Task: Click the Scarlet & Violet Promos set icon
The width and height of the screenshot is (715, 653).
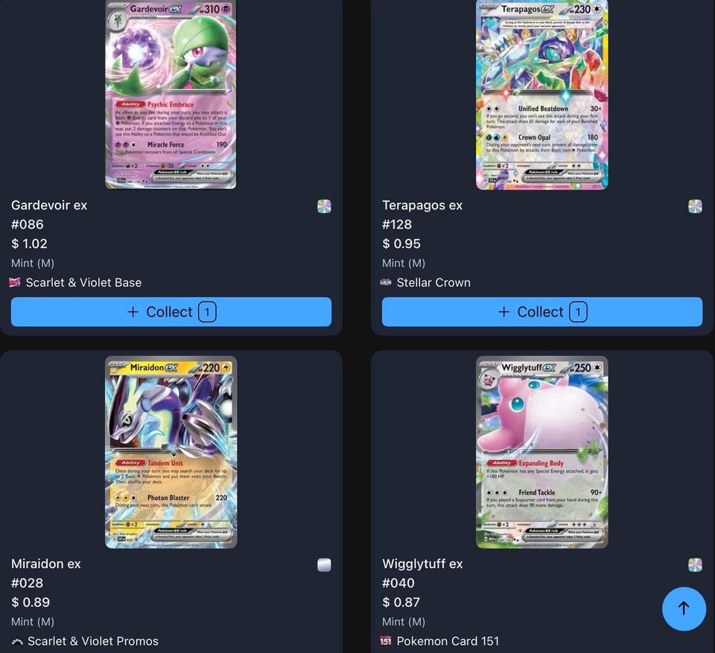Action: (x=17, y=640)
